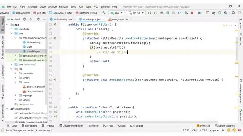Click the attach debugger icon
Screen dimensions: 243x136
186,13
